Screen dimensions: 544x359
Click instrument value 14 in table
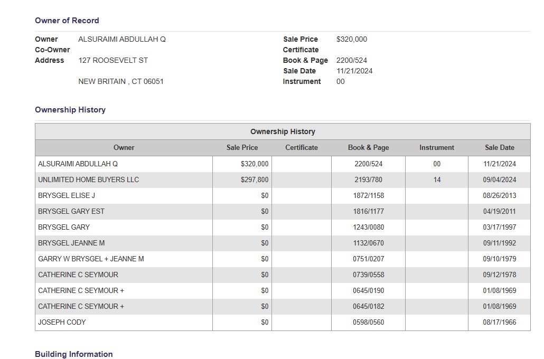point(436,180)
